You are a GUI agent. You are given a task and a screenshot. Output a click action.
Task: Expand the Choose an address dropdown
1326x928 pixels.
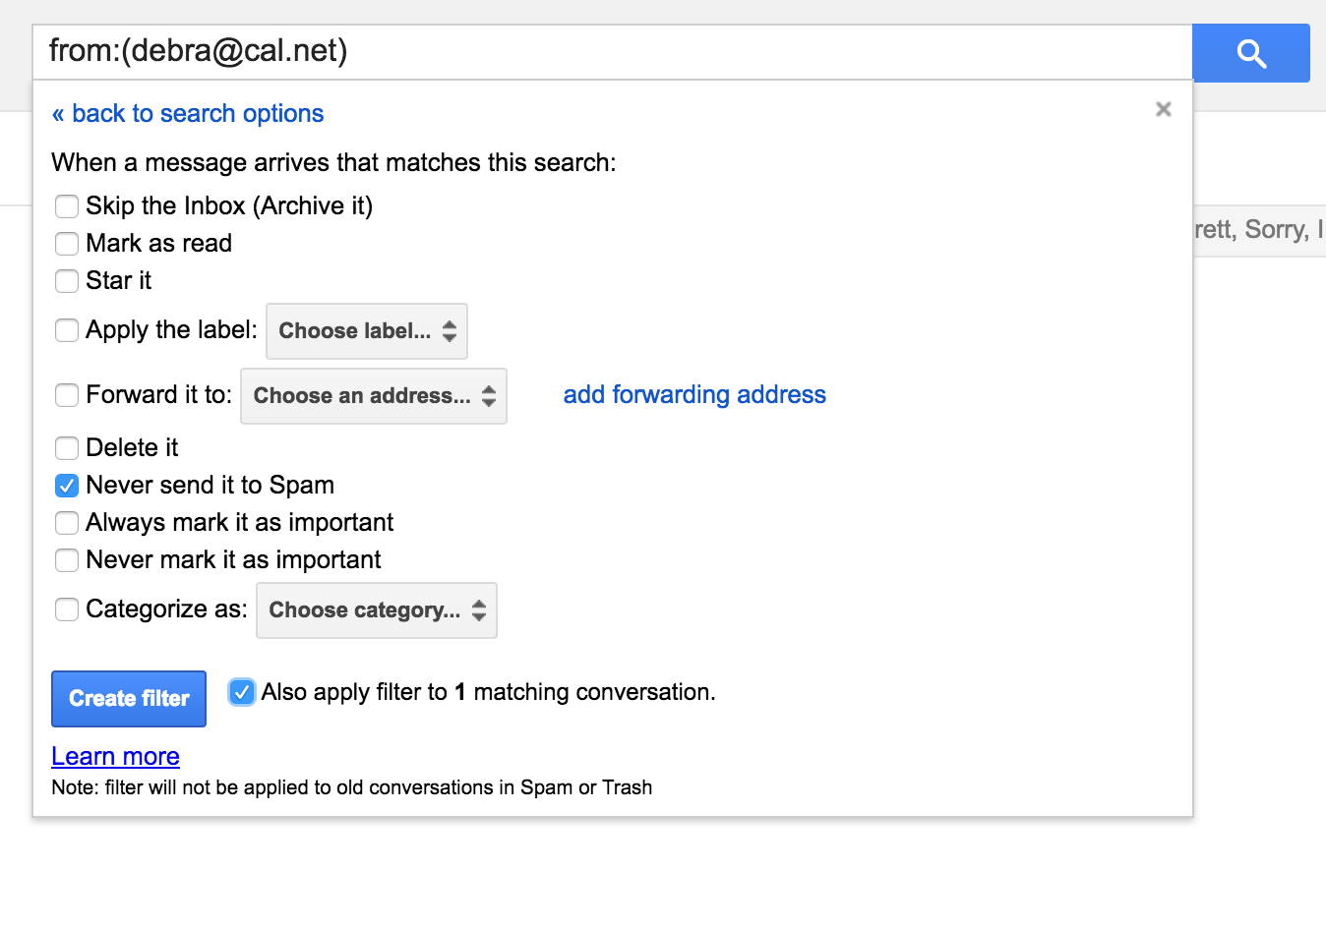click(x=374, y=396)
